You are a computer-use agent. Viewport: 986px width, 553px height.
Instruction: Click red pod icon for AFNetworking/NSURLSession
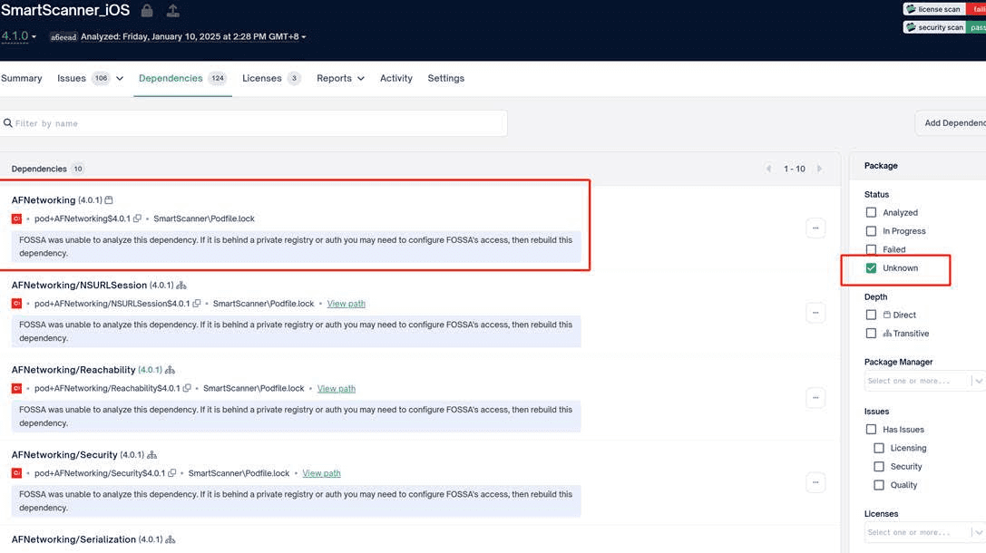[x=16, y=304]
